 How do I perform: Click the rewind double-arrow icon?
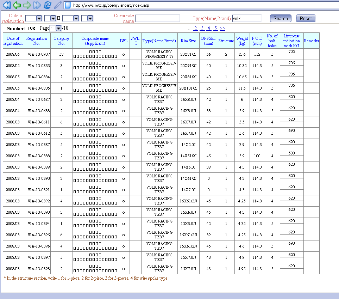pyautogui.click(x=6, y=5)
